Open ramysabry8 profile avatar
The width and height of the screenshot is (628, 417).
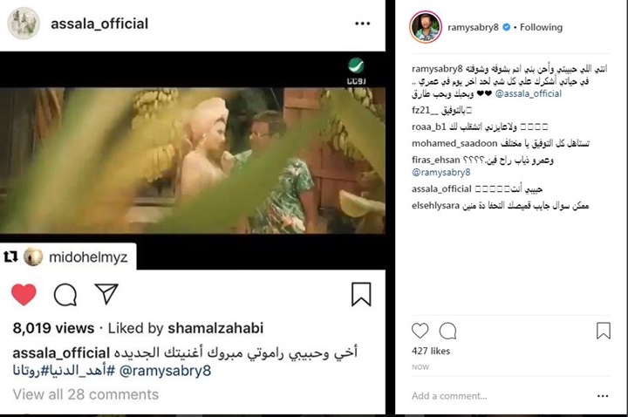(x=426, y=27)
